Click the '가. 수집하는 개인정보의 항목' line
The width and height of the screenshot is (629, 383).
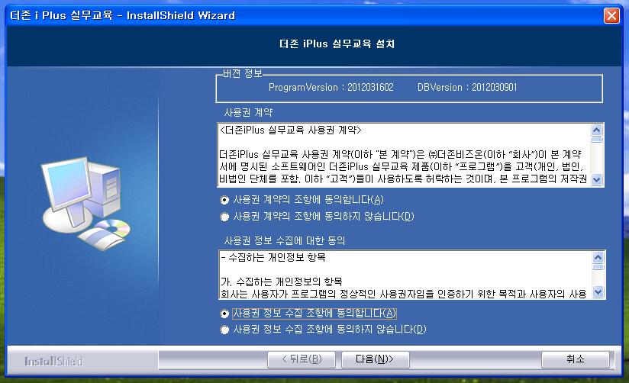(x=281, y=282)
